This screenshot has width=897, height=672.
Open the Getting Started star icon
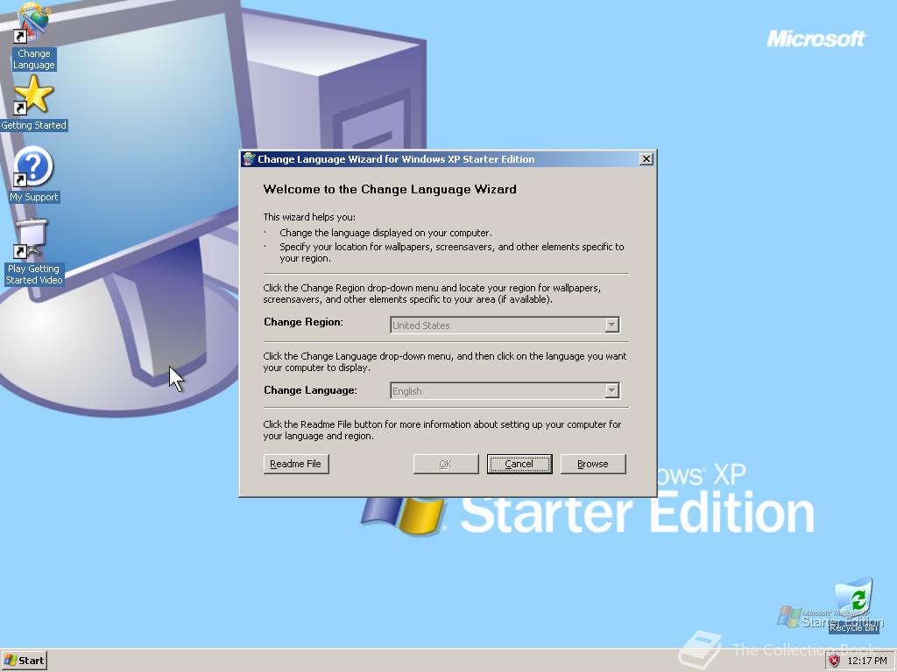(33, 103)
